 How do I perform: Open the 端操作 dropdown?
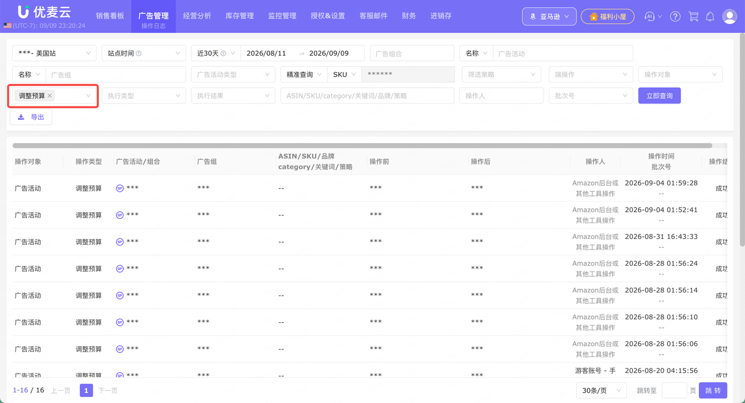point(591,74)
